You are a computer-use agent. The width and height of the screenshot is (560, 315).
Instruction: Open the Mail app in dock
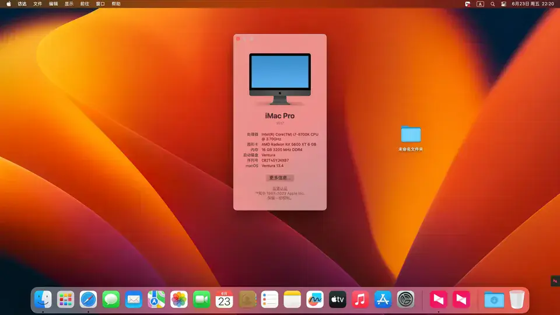pos(134,299)
